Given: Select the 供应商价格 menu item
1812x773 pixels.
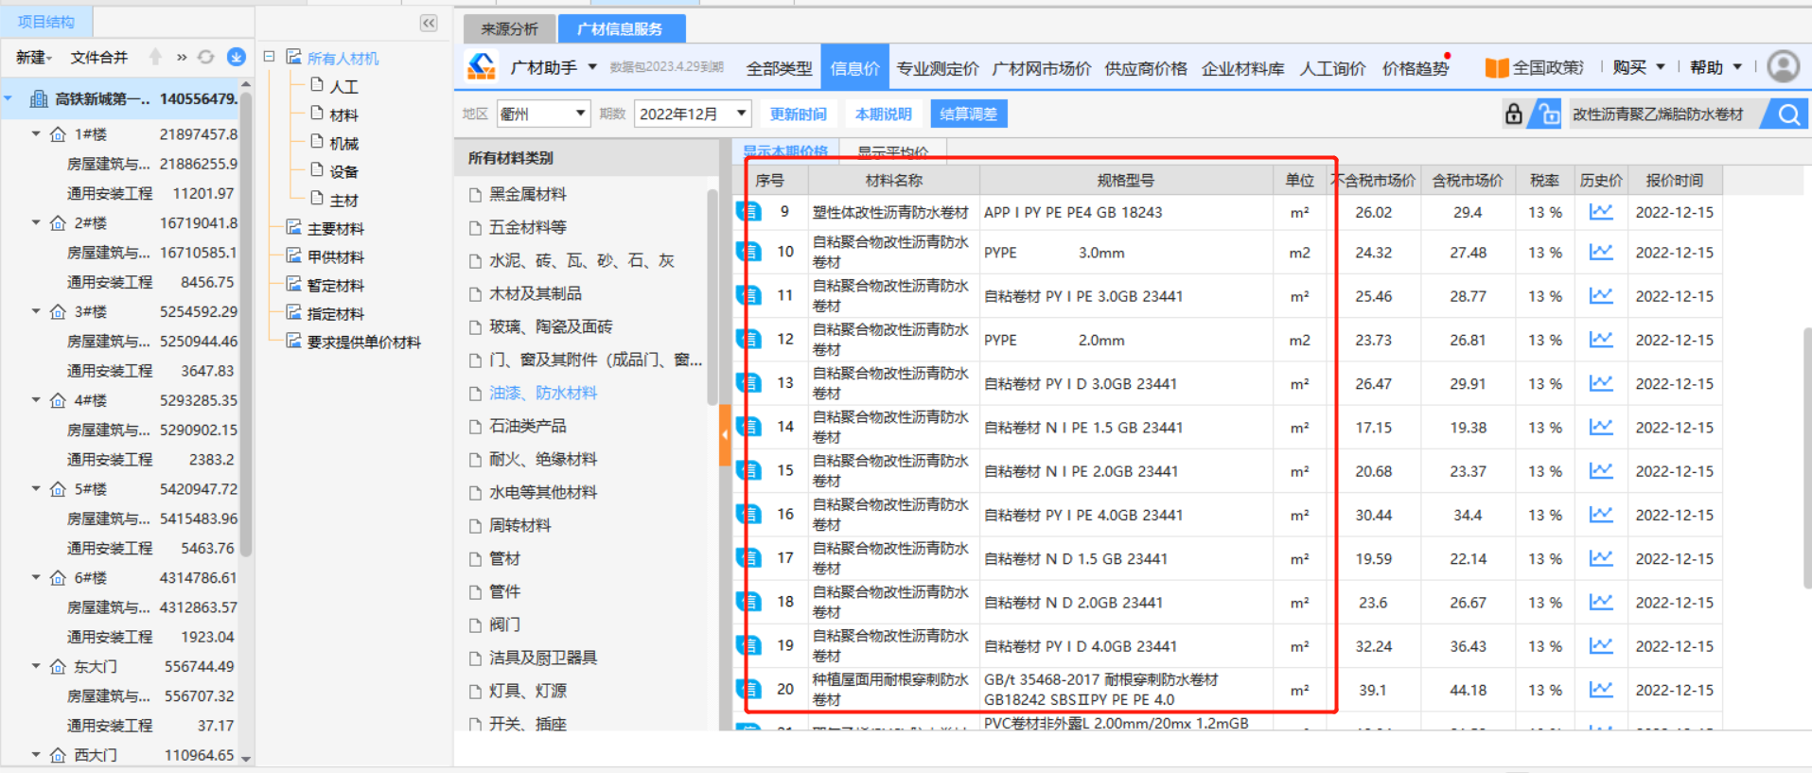Looking at the screenshot, I should 1146,68.
